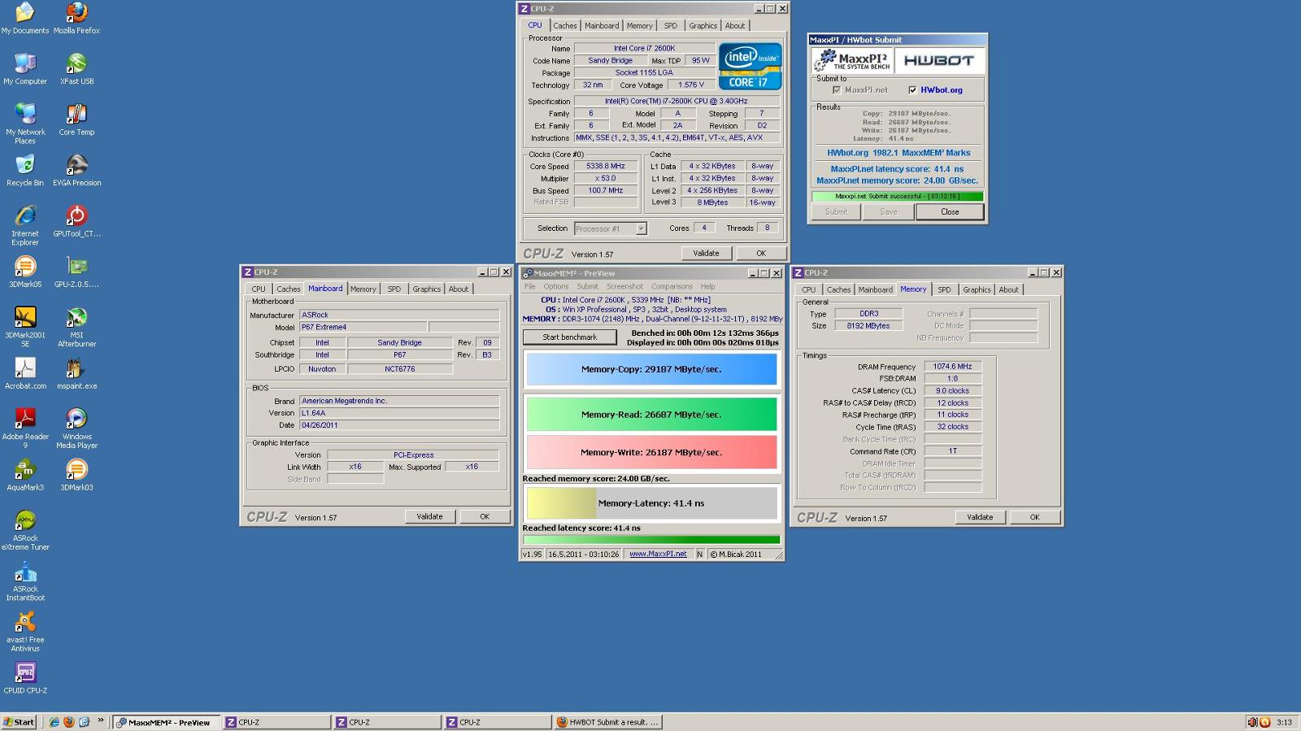Launch Mozilla Firefox from desktop
The width and height of the screenshot is (1301, 731).
coord(76,18)
